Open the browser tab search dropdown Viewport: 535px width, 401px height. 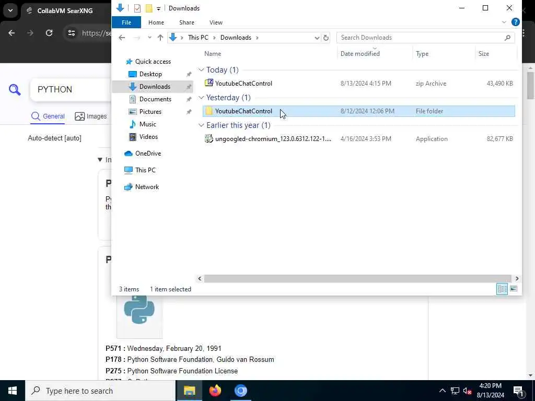10,10
